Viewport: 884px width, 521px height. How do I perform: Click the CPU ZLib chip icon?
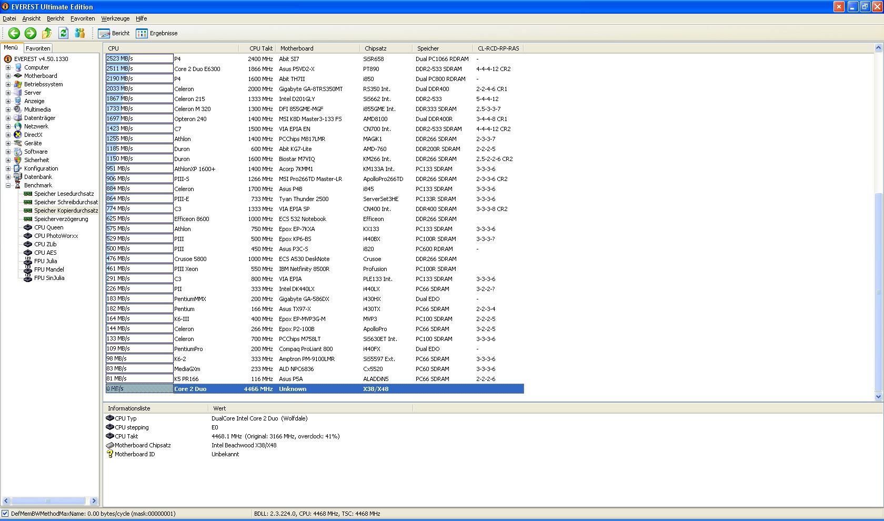pyautogui.click(x=28, y=244)
